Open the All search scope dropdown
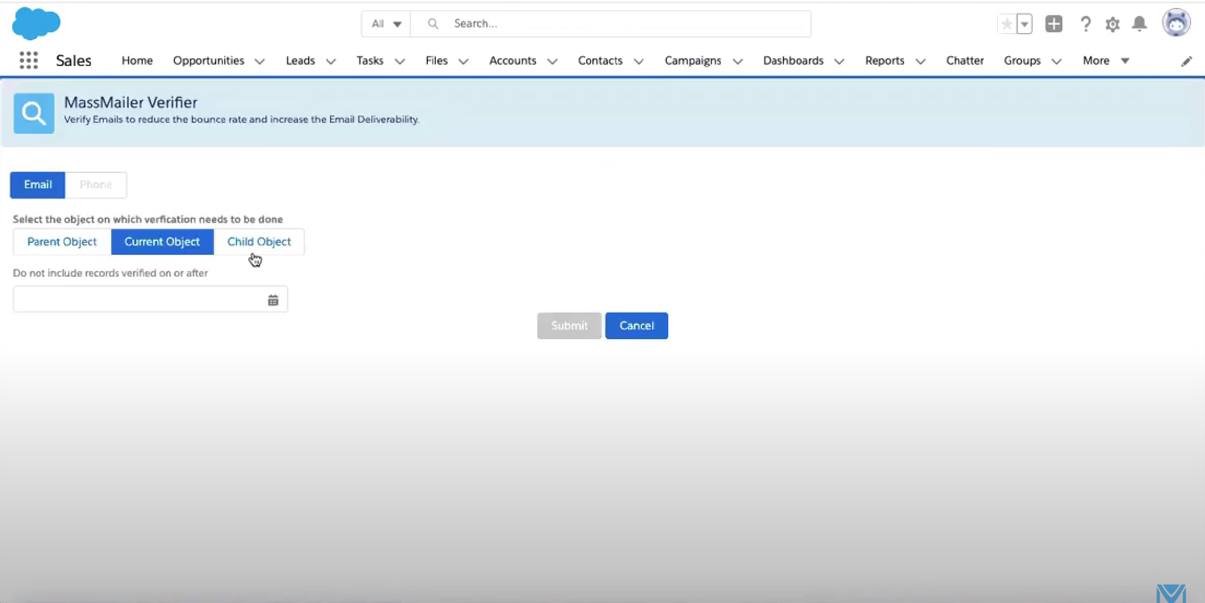1205x603 pixels. point(386,24)
